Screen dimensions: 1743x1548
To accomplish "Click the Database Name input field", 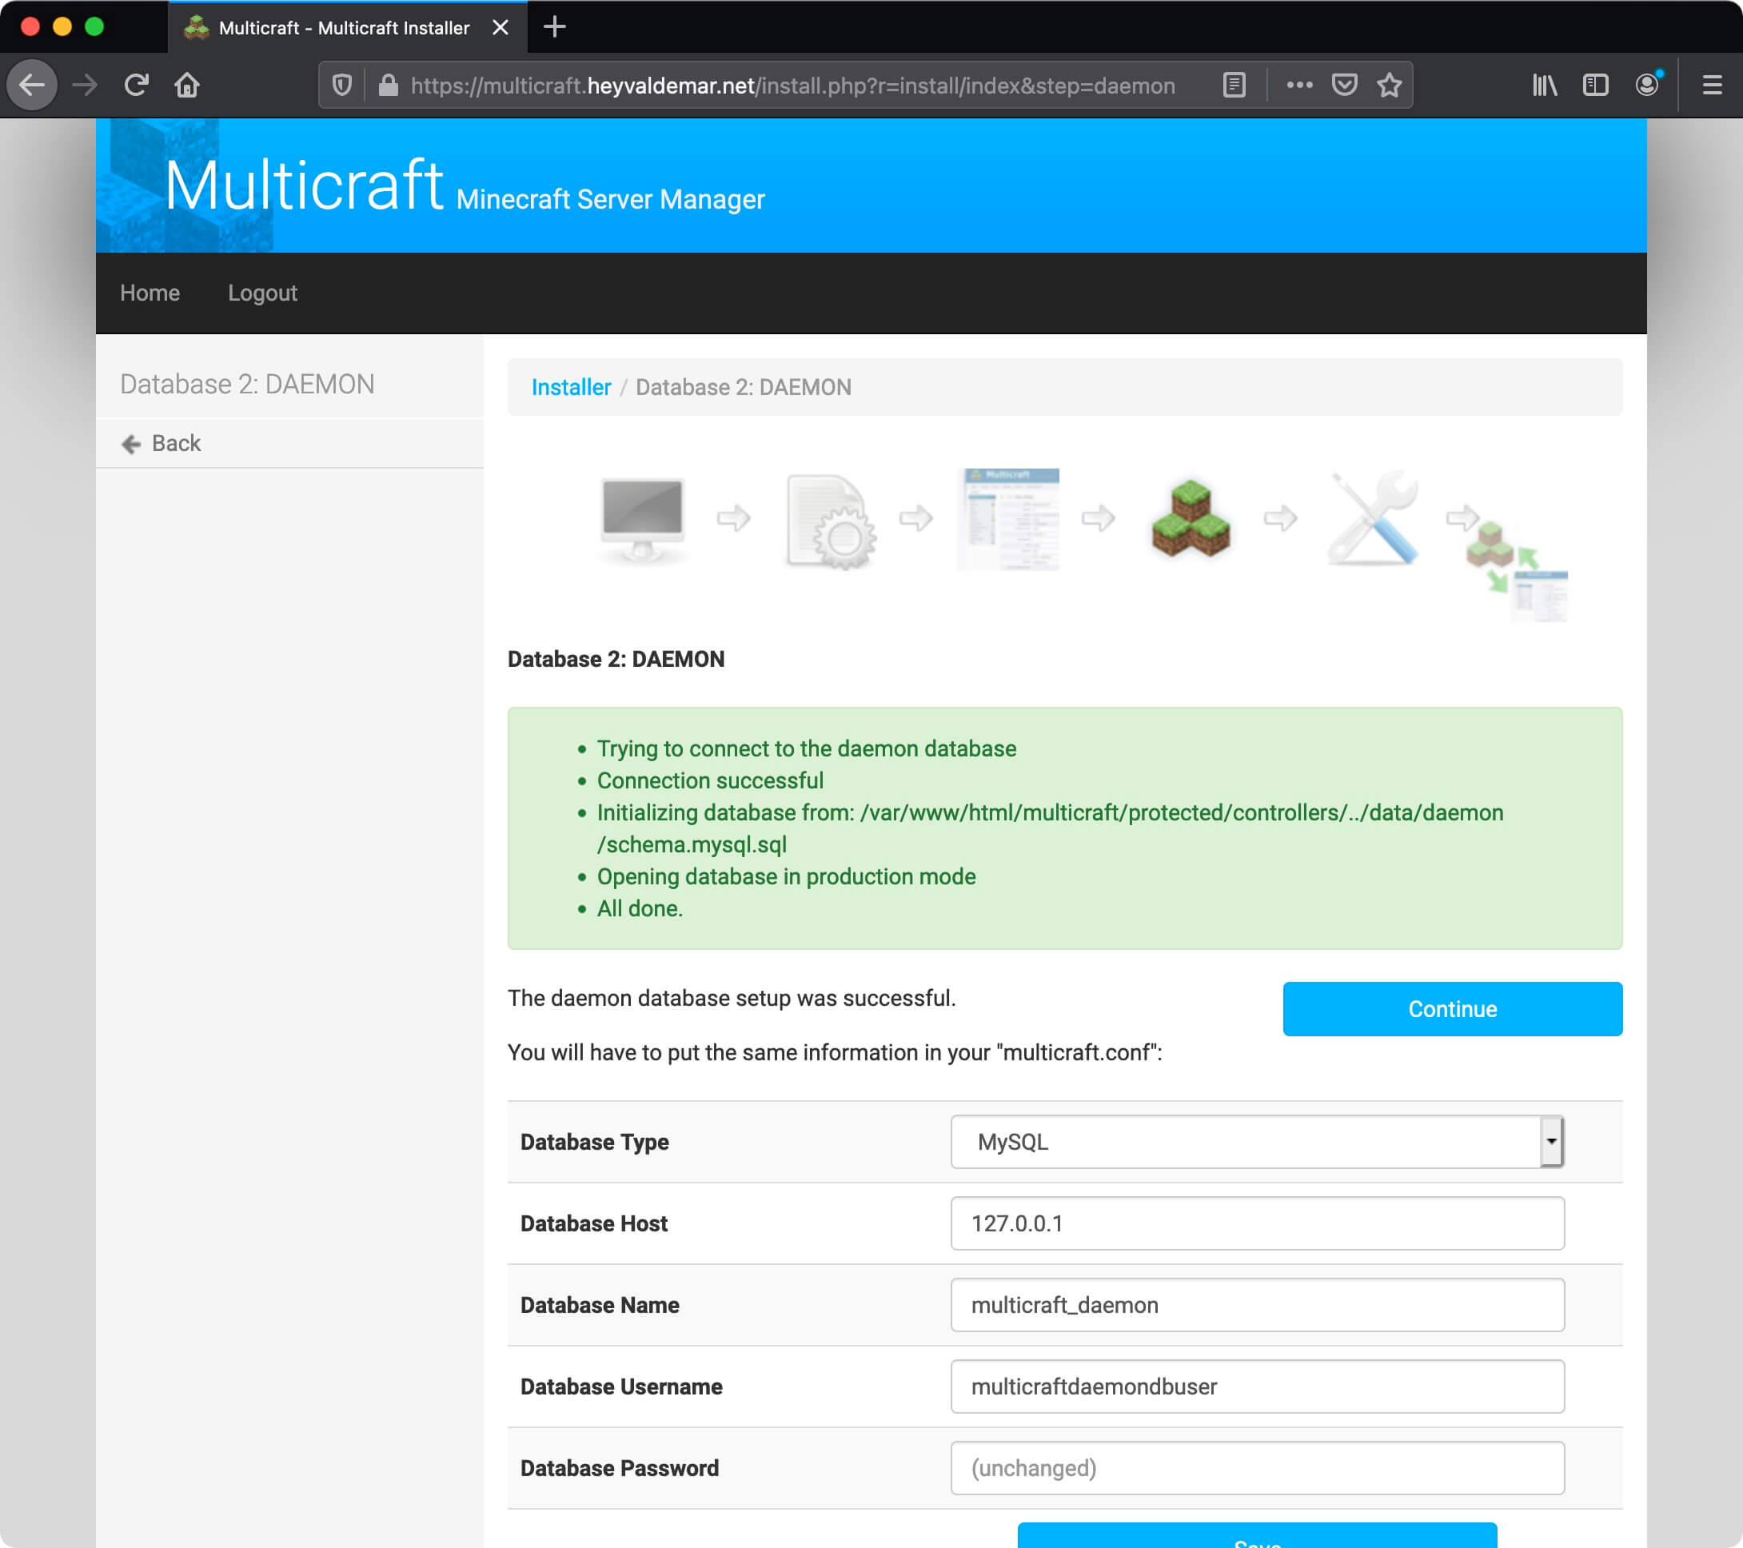I will tap(1256, 1304).
